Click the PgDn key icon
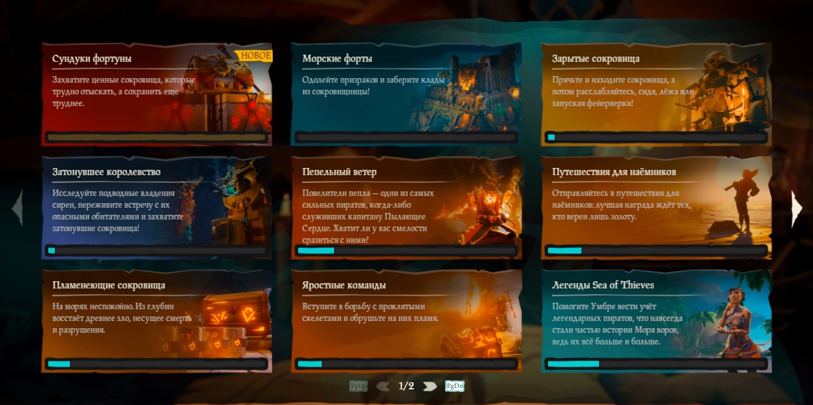This screenshot has width=813, height=405. coord(454,386)
